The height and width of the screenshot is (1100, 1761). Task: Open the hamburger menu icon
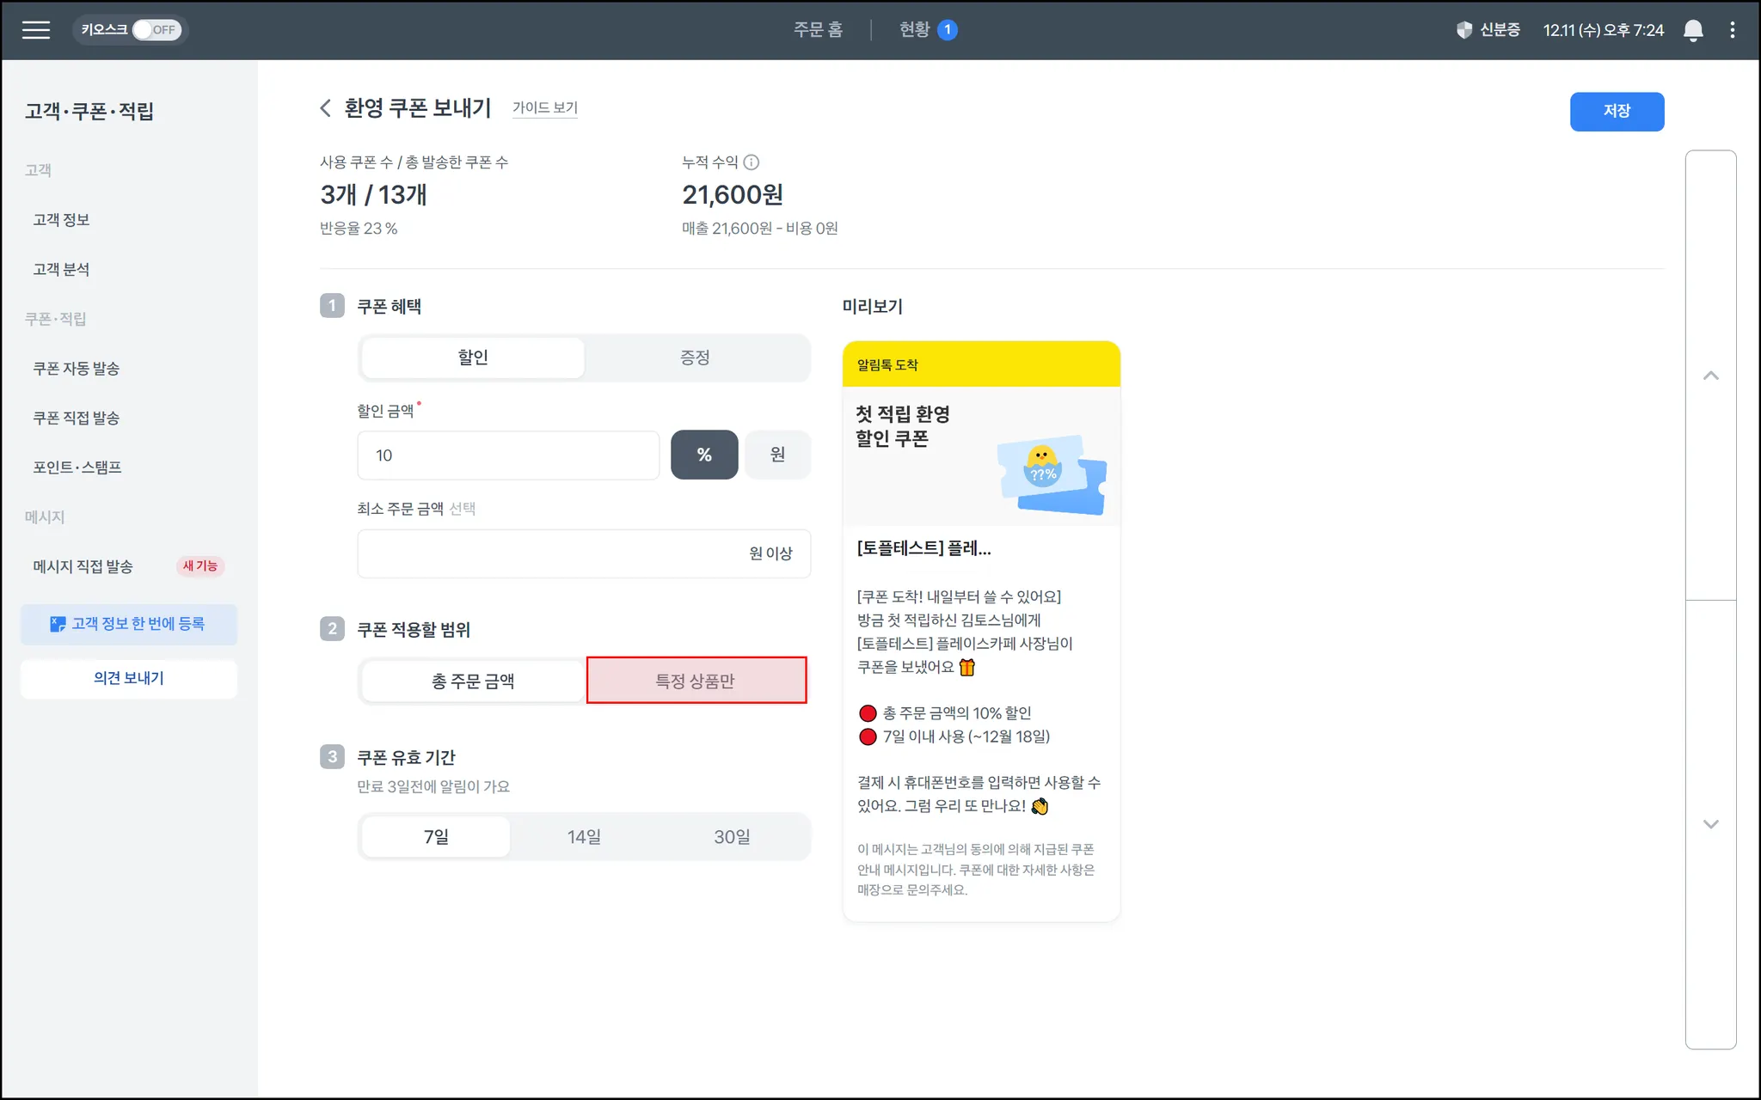[x=36, y=30]
